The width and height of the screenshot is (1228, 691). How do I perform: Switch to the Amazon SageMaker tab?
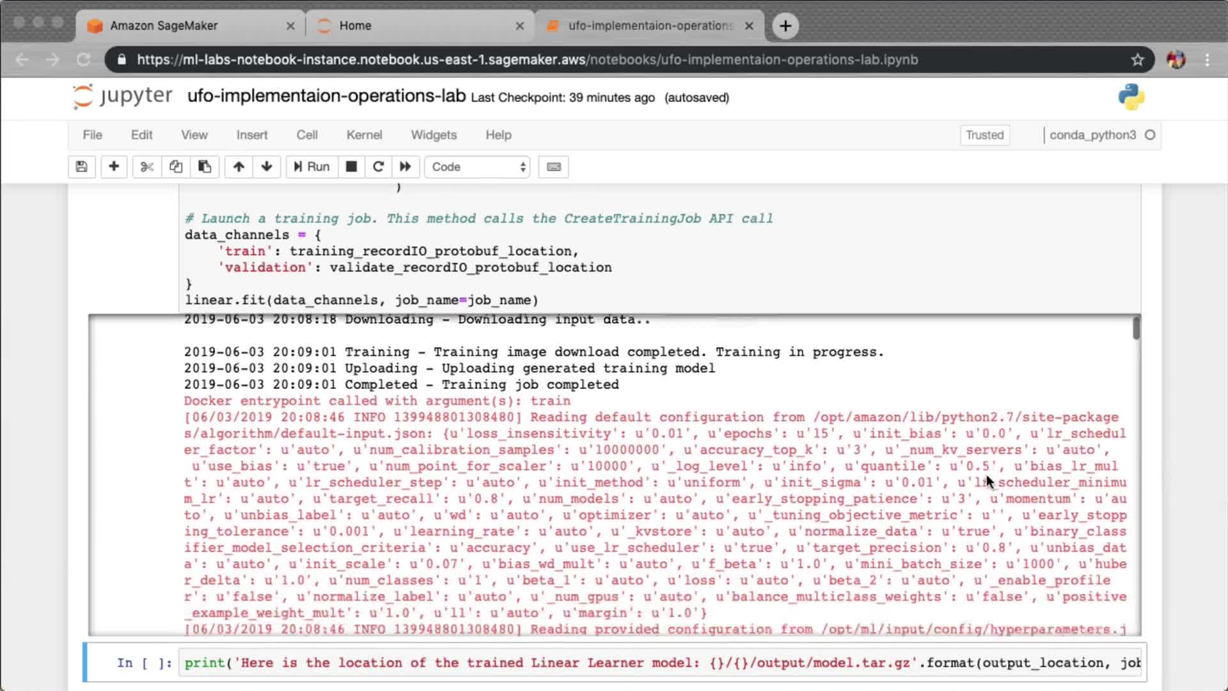coord(164,26)
